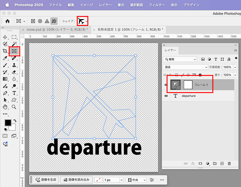Select the Blur tool
The image size is (241, 187).
tap(14, 79)
